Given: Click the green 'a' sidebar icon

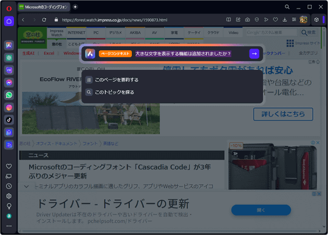Looking at the screenshot, I should 9,216.
